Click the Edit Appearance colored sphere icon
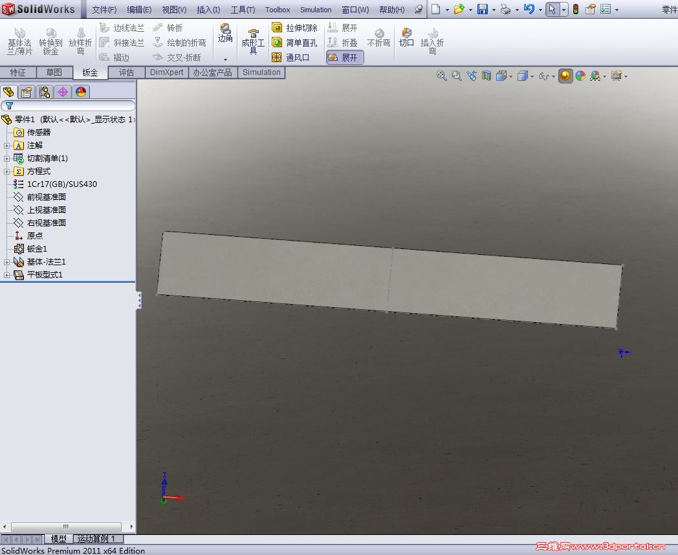678x555 pixels. (580, 76)
